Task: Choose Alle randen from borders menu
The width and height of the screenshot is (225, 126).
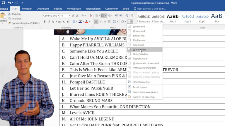Action: [139, 50]
